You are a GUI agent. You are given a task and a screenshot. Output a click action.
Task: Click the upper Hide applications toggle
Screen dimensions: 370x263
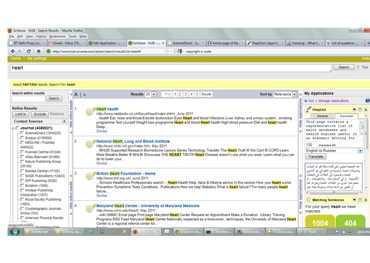[300, 113]
